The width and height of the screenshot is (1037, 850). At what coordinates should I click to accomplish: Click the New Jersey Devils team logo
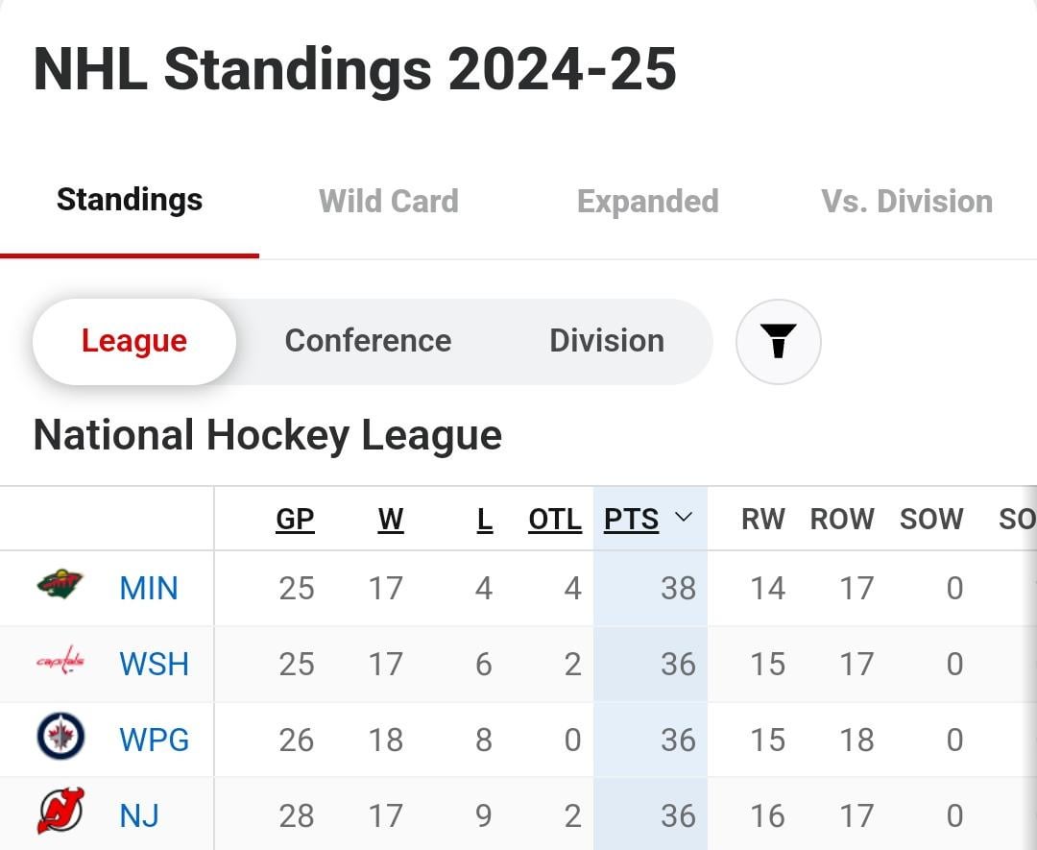(60, 814)
